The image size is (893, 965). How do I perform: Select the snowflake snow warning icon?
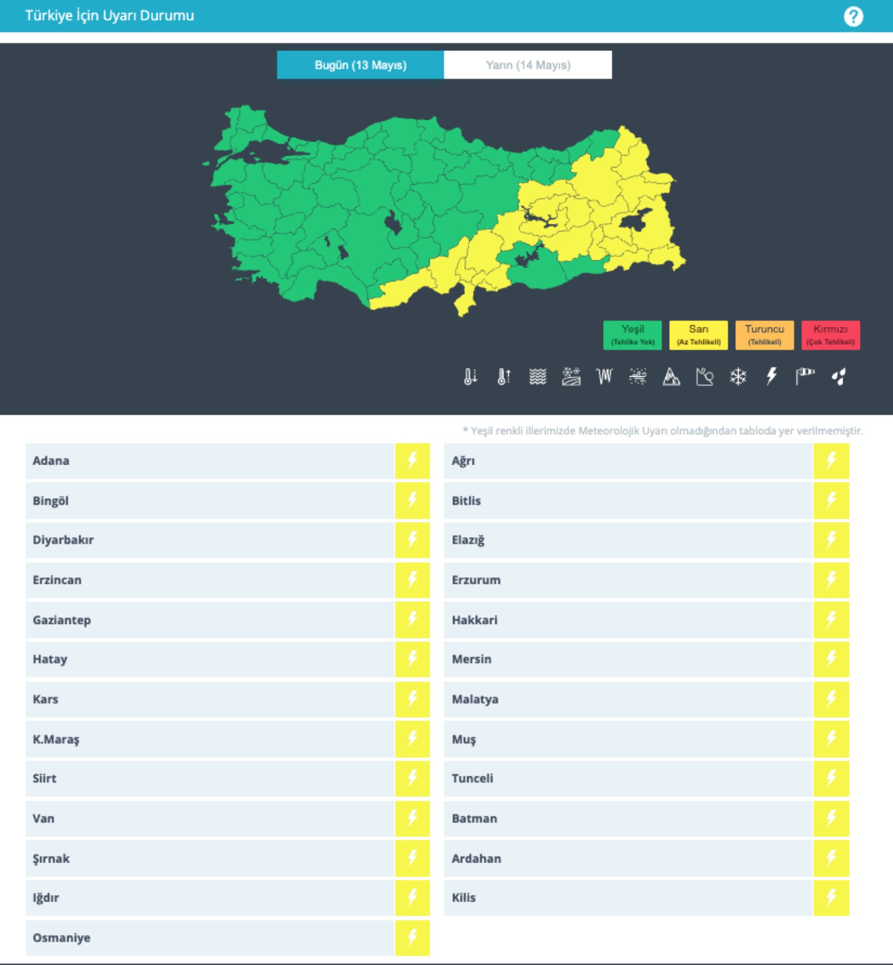click(738, 376)
